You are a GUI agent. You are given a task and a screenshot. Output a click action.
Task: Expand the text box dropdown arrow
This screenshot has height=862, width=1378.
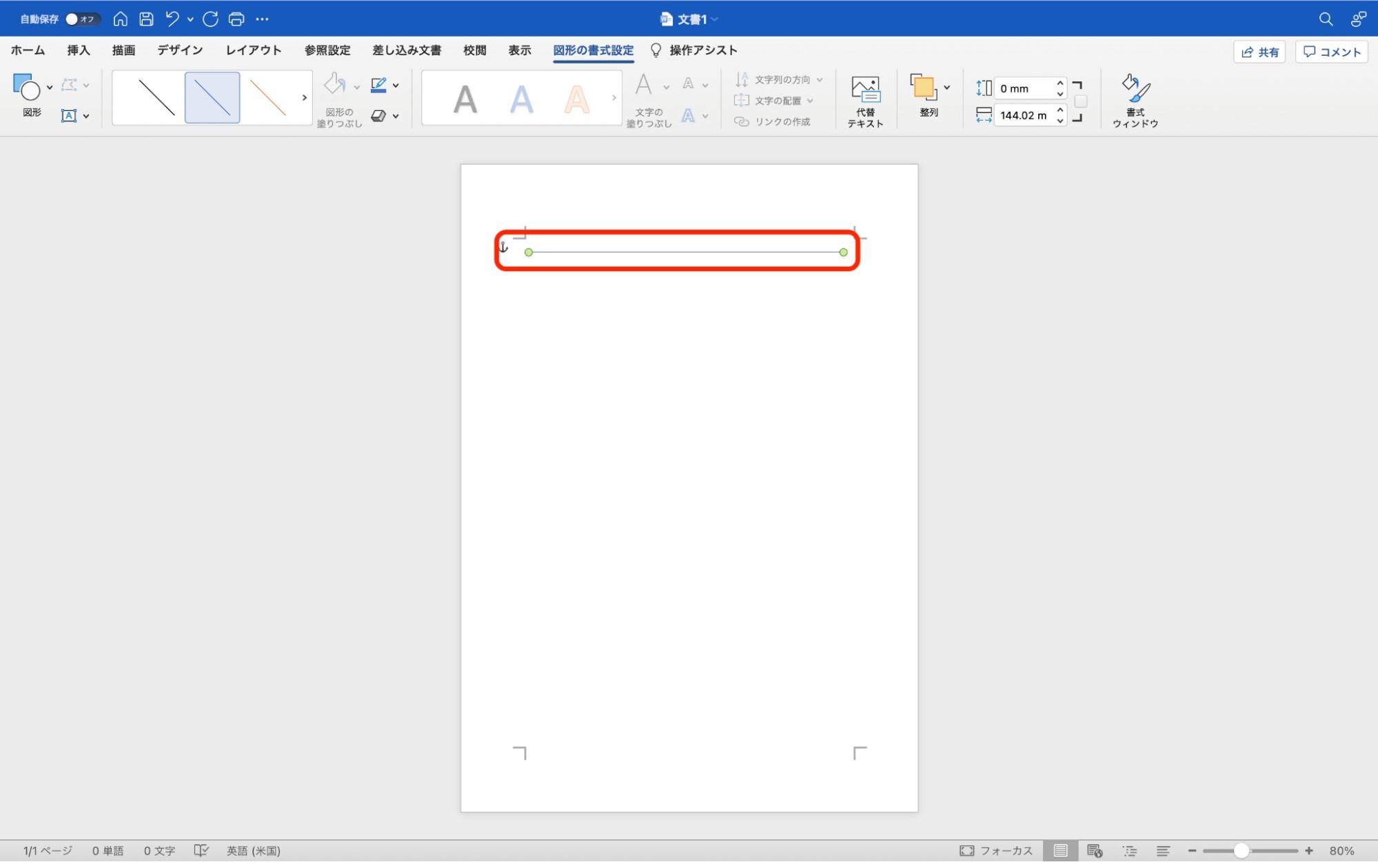[86, 116]
